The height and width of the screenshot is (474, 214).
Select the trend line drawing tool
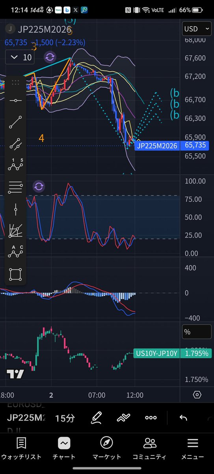pyautogui.click(x=16, y=122)
